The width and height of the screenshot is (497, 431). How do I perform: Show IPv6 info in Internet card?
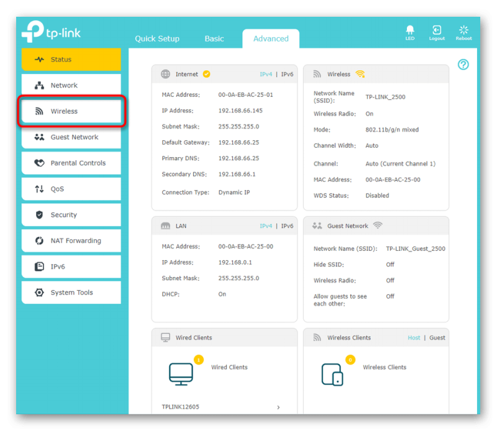tap(287, 74)
